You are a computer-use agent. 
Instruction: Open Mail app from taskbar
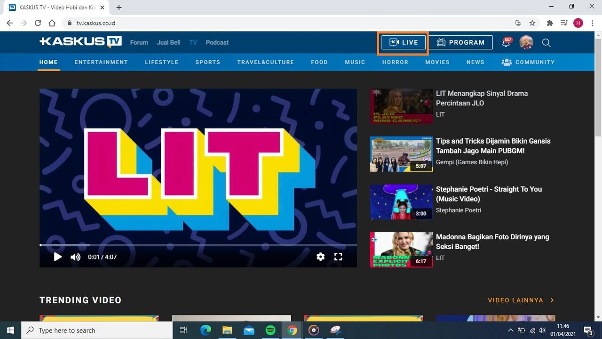click(x=249, y=330)
